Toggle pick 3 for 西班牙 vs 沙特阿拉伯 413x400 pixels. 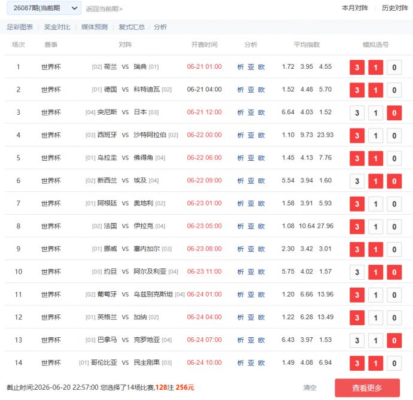(x=357, y=136)
